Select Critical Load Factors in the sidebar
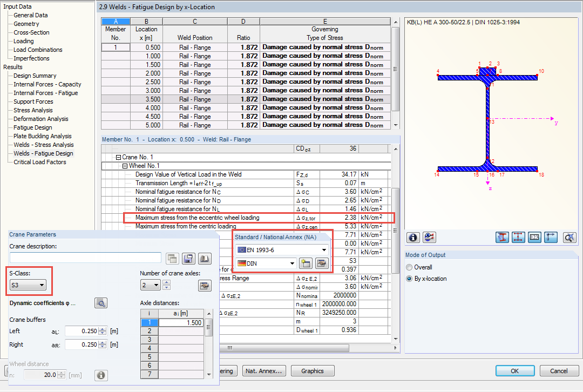Image resolution: width=583 pixels, height=392 pixels. point(41,161)
